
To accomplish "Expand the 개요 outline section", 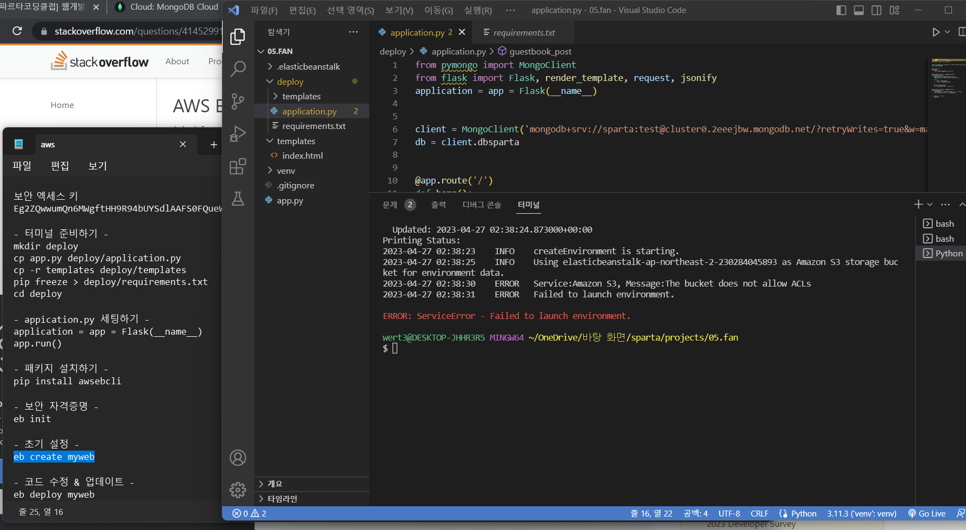I will tap(311, 484).
